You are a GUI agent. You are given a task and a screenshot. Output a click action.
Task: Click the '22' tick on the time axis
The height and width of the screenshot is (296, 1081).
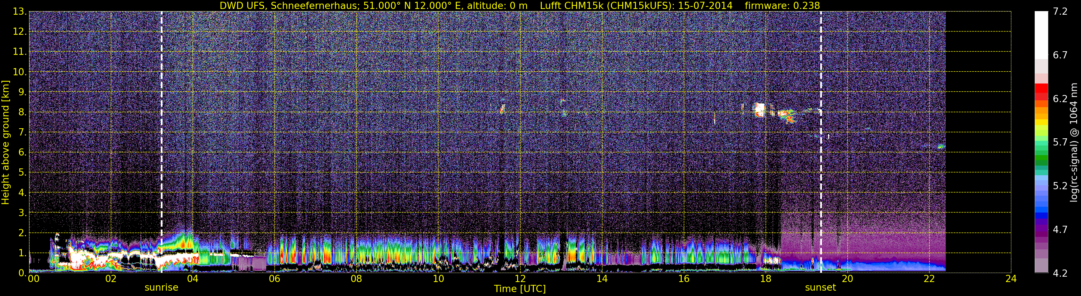pyautogui.click(x=929, y=279)
